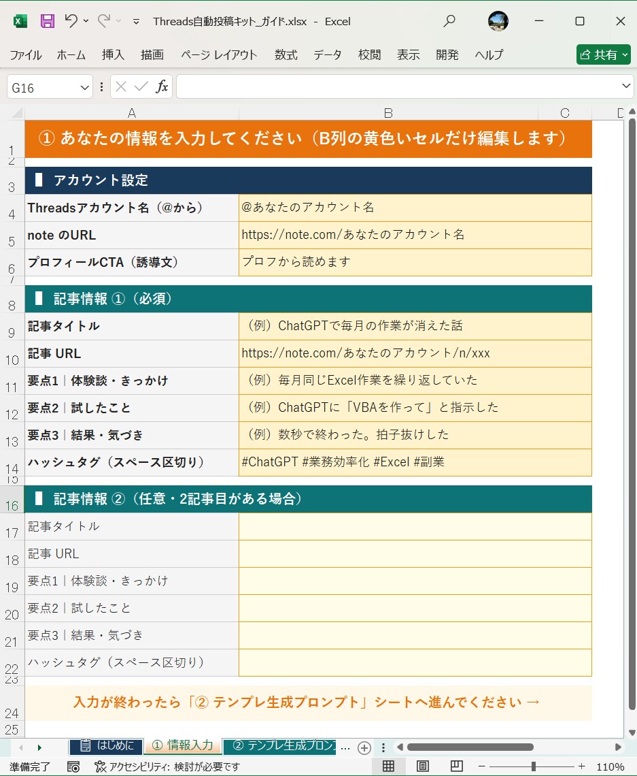Click the formula bar input area

tap(398, 86)
